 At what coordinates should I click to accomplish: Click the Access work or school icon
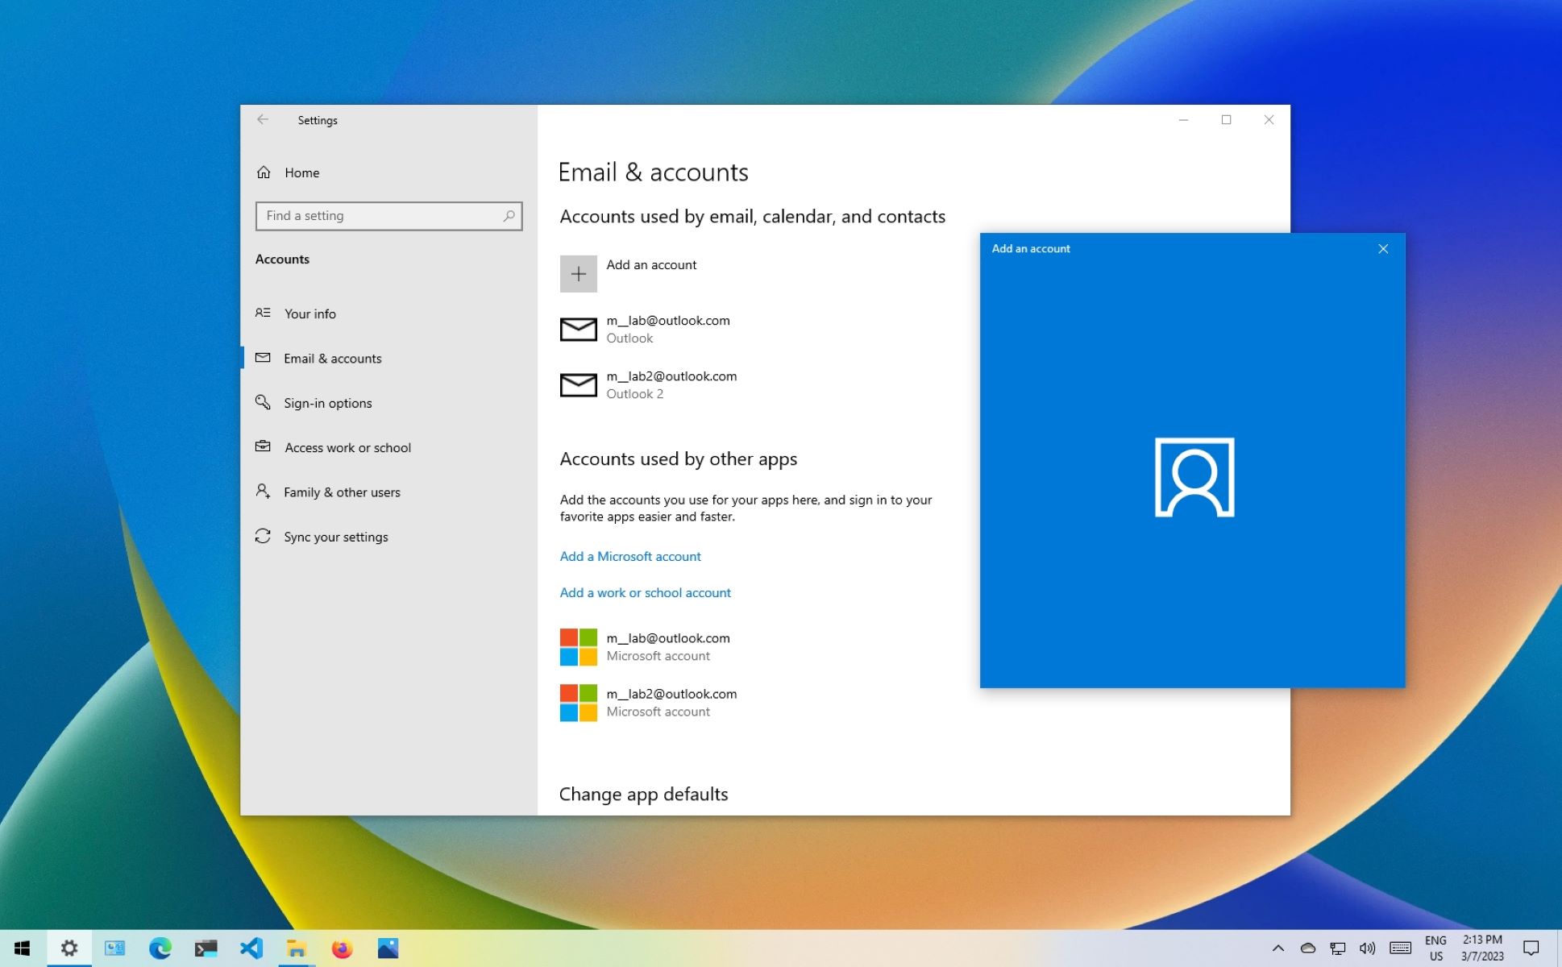click(262, 446)
